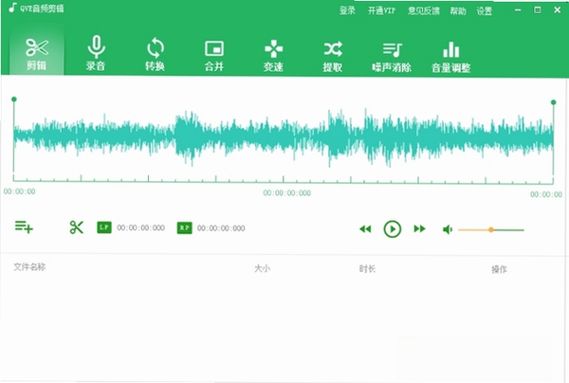Click the 登录 login link
Screen dimensions: 569x383
pyautogui.click(x=347, y=10)
